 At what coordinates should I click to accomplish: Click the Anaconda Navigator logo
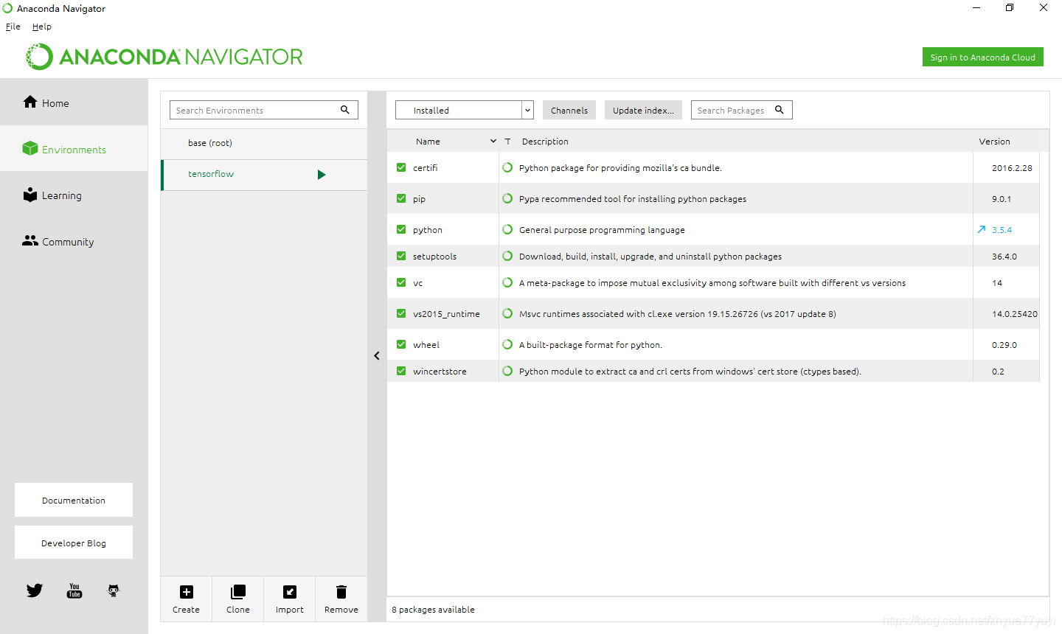(164, 57)
